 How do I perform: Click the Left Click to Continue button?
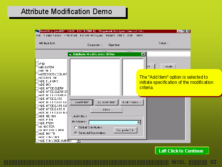181,151
